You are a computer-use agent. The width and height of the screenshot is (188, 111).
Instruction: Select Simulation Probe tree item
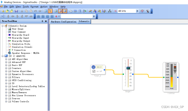(21, 44)
